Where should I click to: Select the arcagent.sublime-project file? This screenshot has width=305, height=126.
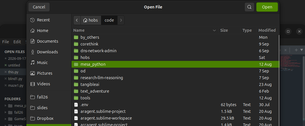point(175,124)
